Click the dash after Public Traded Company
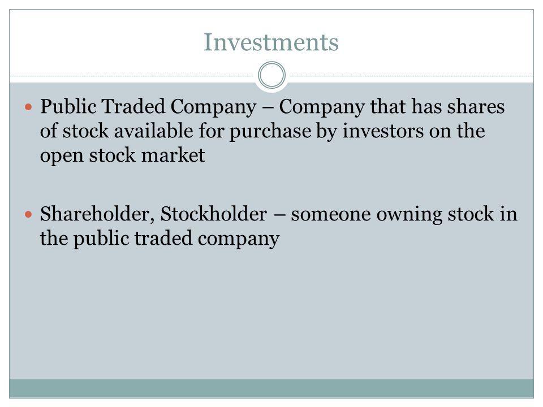Image resolution: width=543 pixels, height=407 pixels. click(268, 107)
